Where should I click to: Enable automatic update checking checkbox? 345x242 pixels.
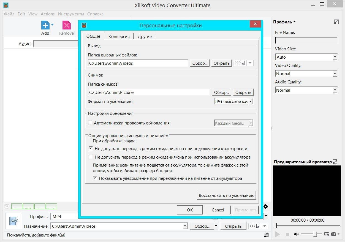pos(90,123)
